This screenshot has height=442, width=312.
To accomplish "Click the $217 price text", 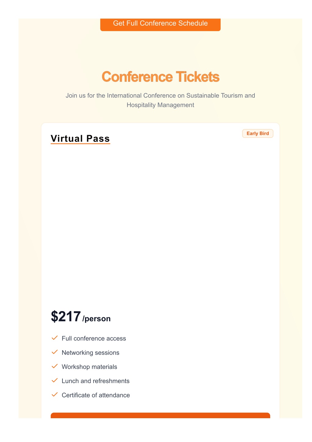I will tap(66, 316).
